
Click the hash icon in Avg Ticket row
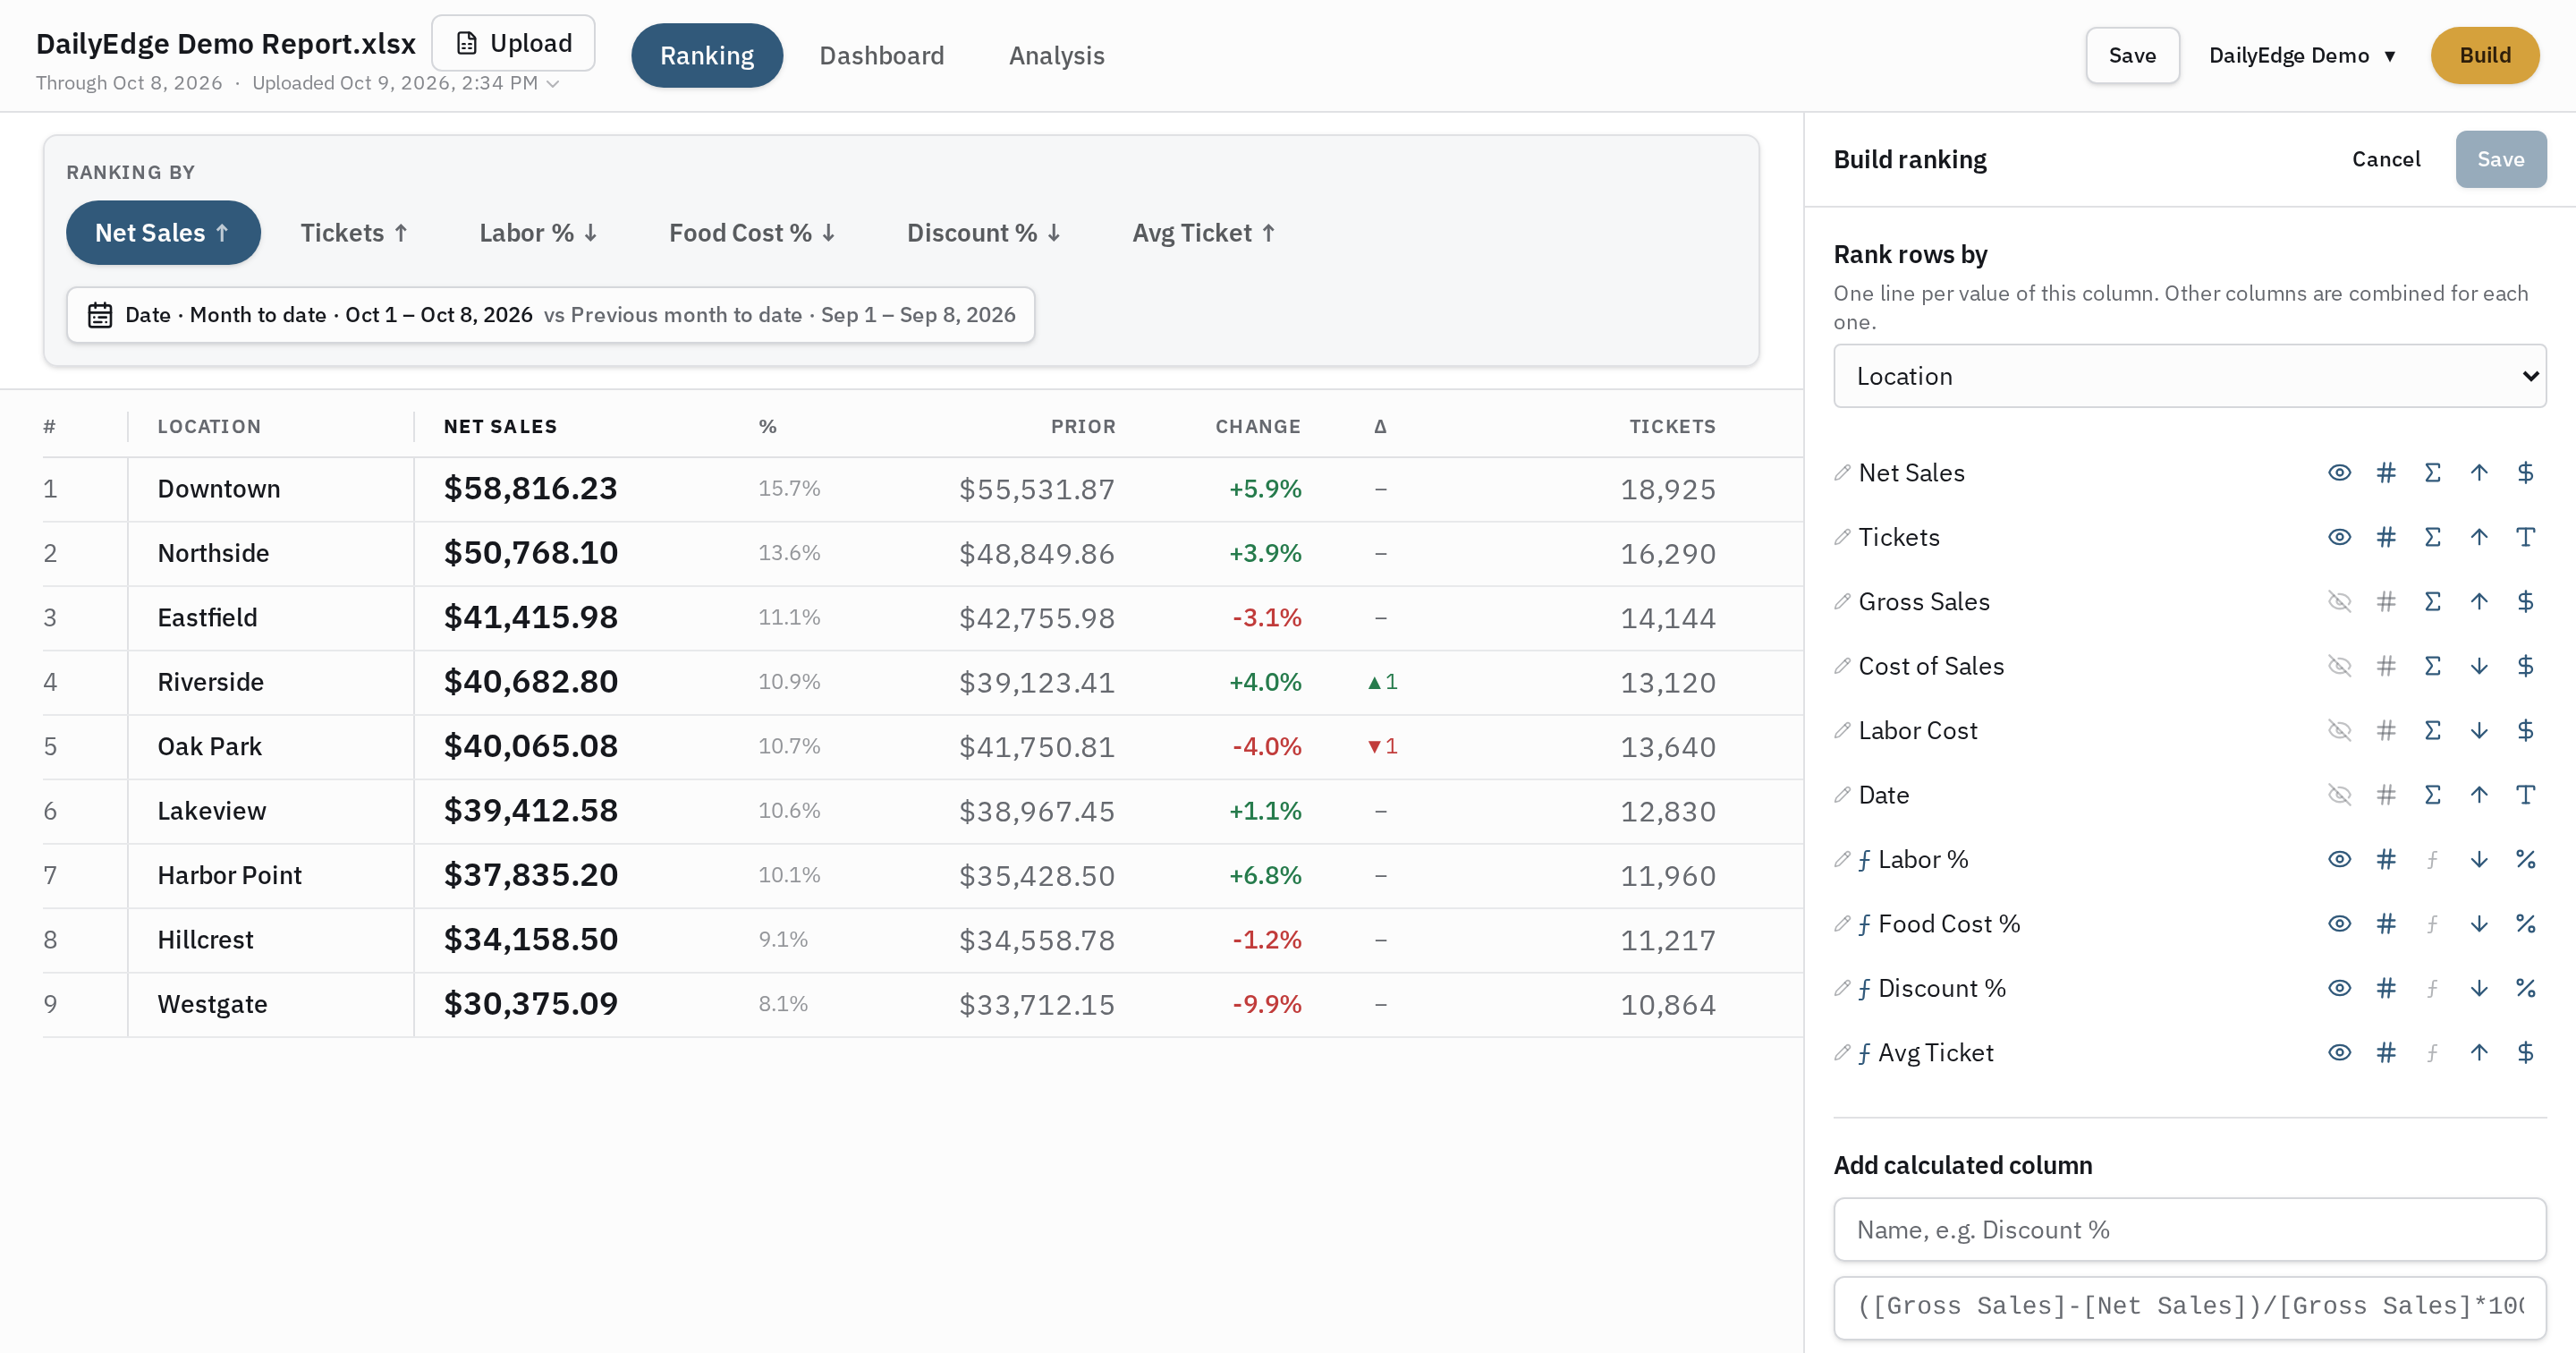(x=2386, y=1052)
